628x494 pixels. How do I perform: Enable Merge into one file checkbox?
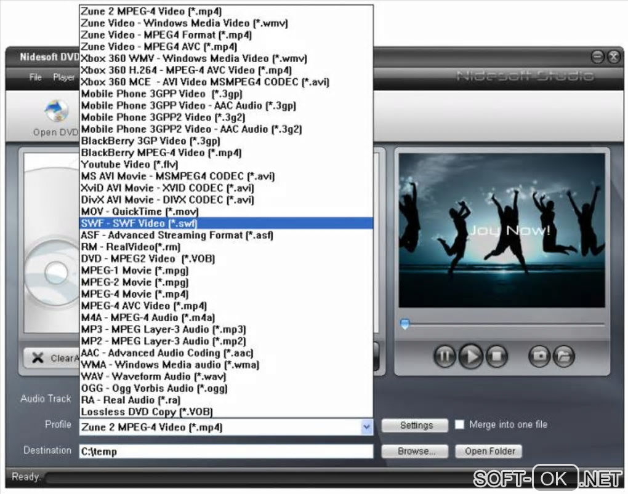[x=459, y=424]
